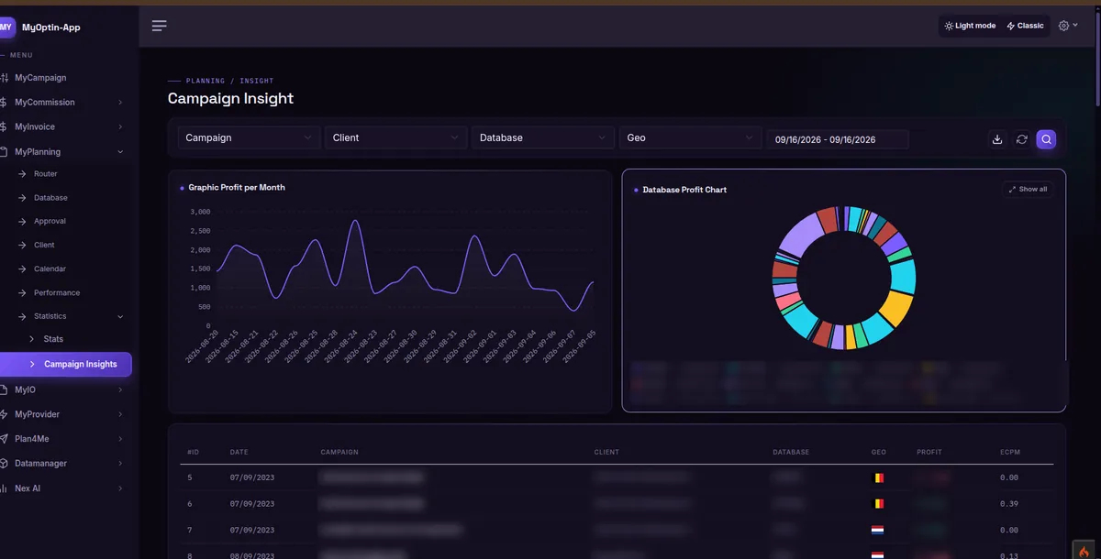The image size is (1101, 559).
Task: Click the MyCampaign sidebar icon
Action: (4, 78)
